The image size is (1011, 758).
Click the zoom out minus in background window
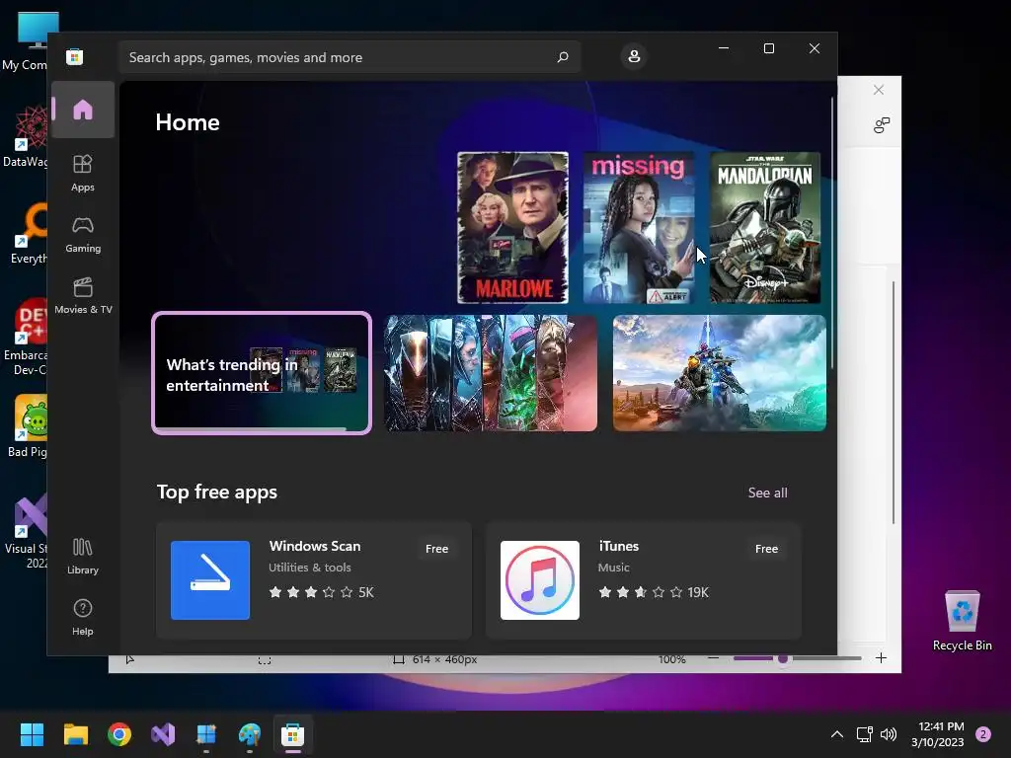click(713, 658)
